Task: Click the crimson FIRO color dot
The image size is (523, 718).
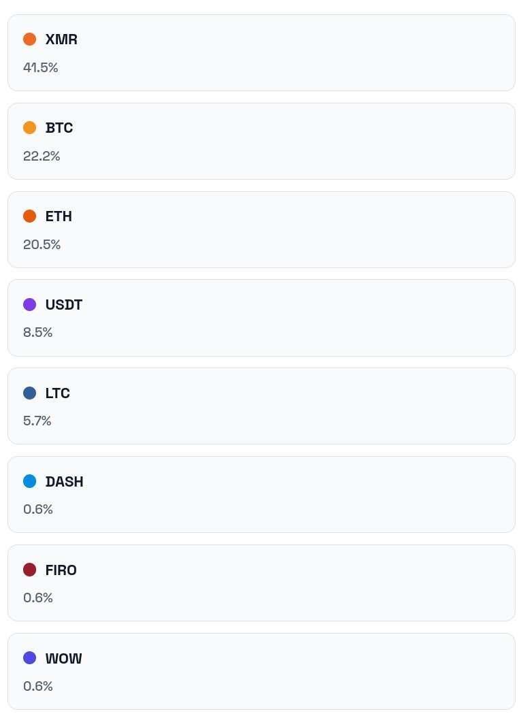Action: (29, 570)
